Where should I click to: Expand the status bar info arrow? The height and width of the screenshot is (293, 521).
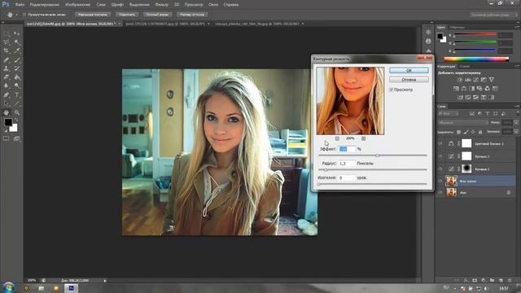(x=105, y=281)
